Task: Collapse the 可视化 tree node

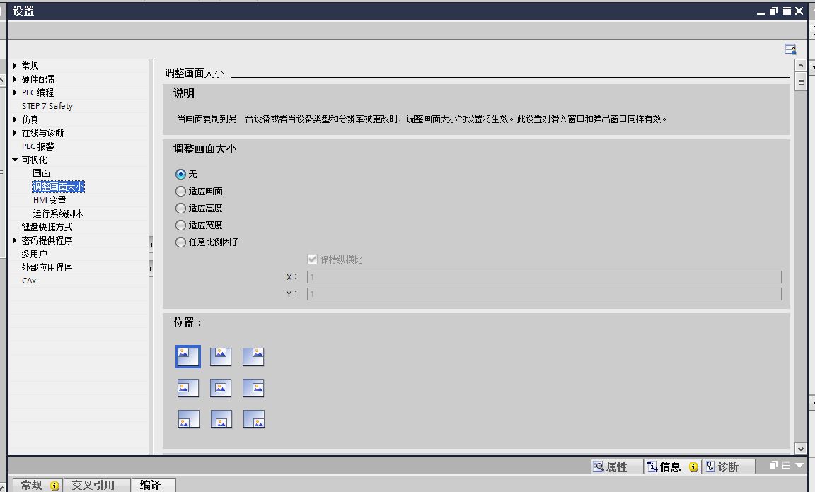Action: 15,160
